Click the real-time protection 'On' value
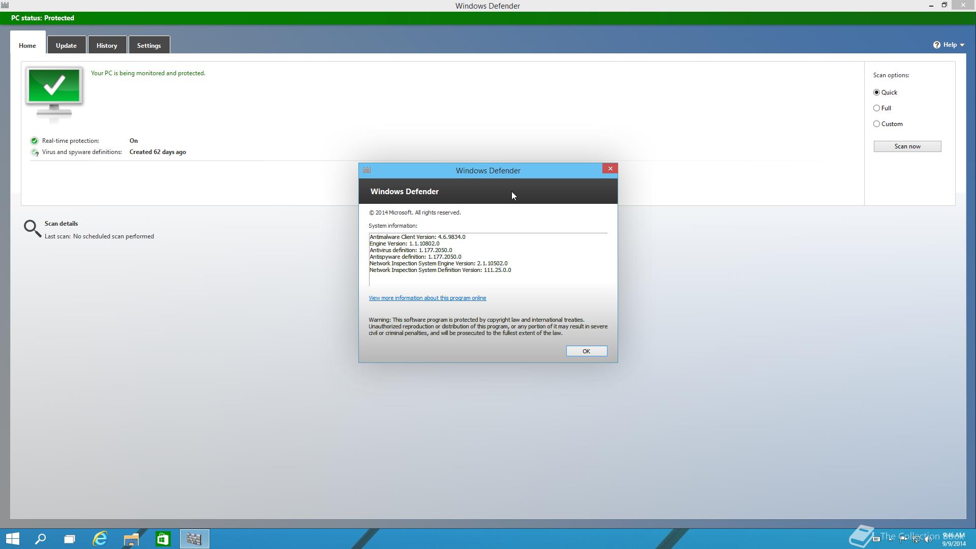 [134, 141]
